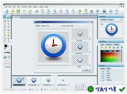This screenshot has height=94, width=127.
Task: Click the Capture toolbar icon
Action: [x=97, y=12]
